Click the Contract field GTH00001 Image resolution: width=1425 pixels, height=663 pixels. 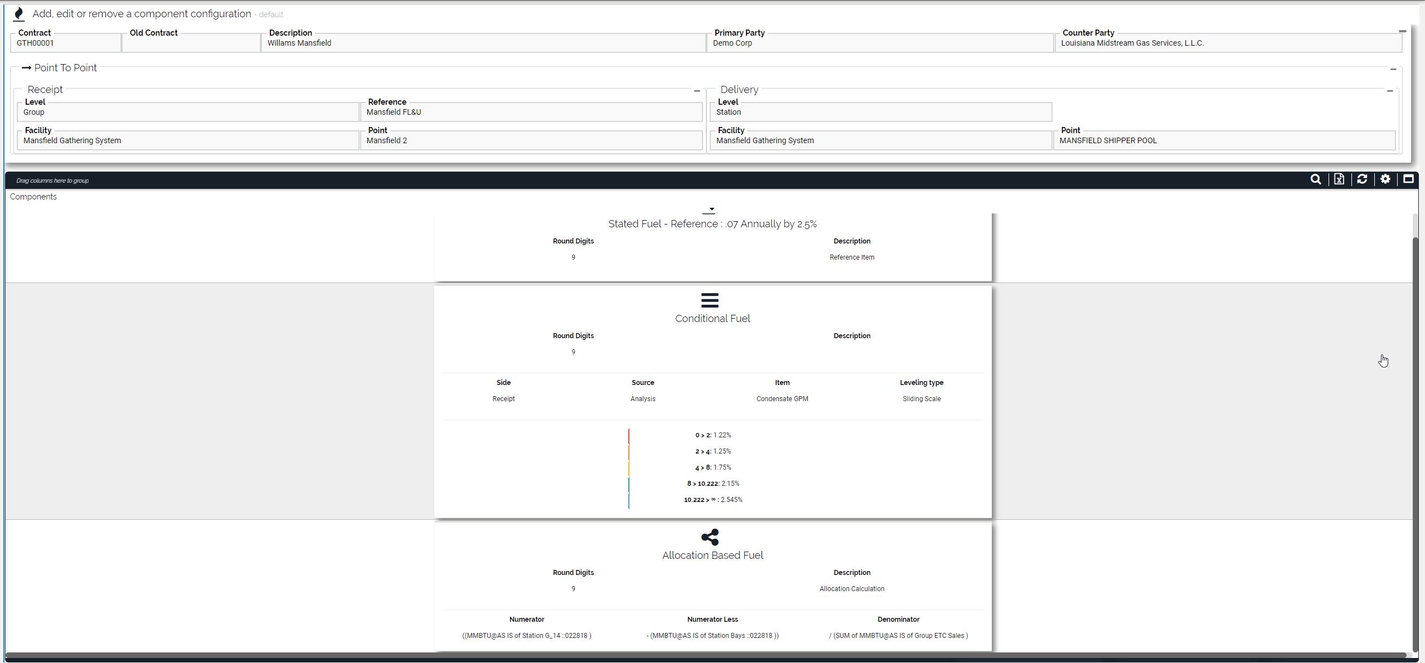(66, 43)
